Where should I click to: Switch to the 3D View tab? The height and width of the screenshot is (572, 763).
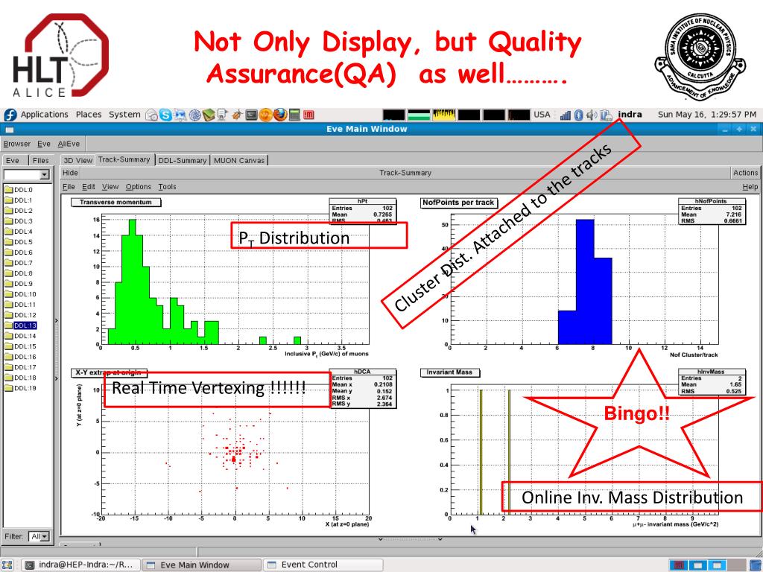click(77, 161)
